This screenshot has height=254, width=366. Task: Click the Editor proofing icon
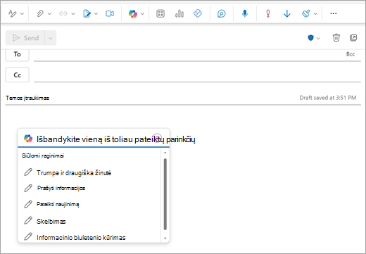coord(306,13)
